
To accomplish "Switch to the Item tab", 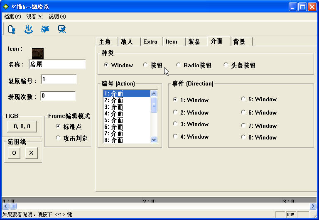I will click(174, 42).
